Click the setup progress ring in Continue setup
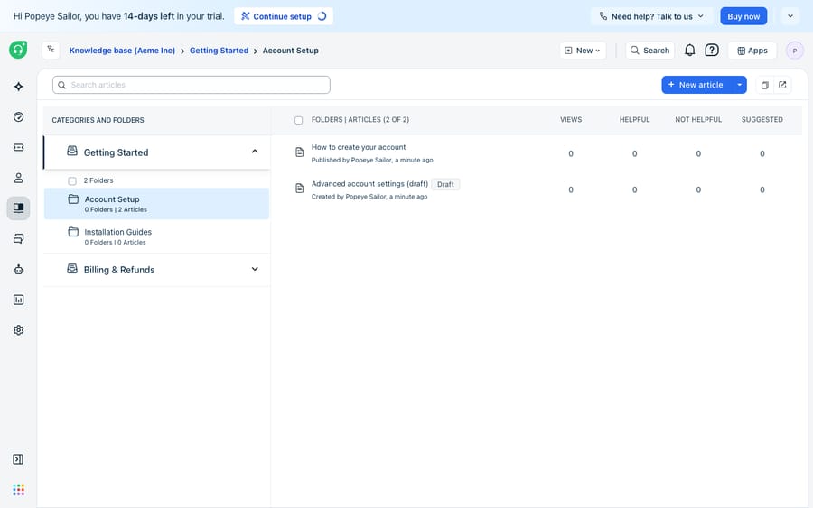The width and height of the screenshot is (813, 508). [x=322, y=16]
